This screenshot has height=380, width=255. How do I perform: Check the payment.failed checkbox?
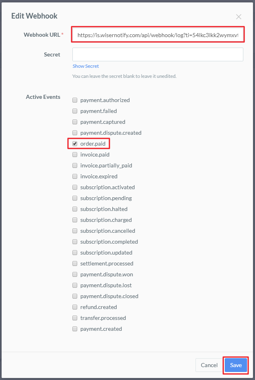pyautogui.click(x=75, y=111)
